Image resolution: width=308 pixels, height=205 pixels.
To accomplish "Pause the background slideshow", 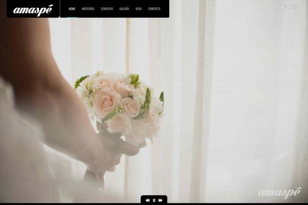I will (x=154, y=200).
